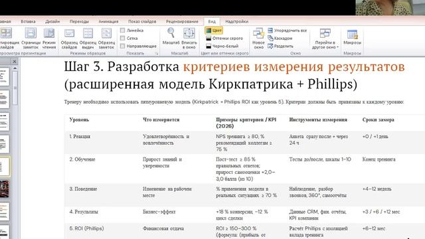Viewport: 425px width, 239px height.
Task: Enable the Gridlines (Сетка) checkbox
Action: pyautogui.click(x=122, y=39)
